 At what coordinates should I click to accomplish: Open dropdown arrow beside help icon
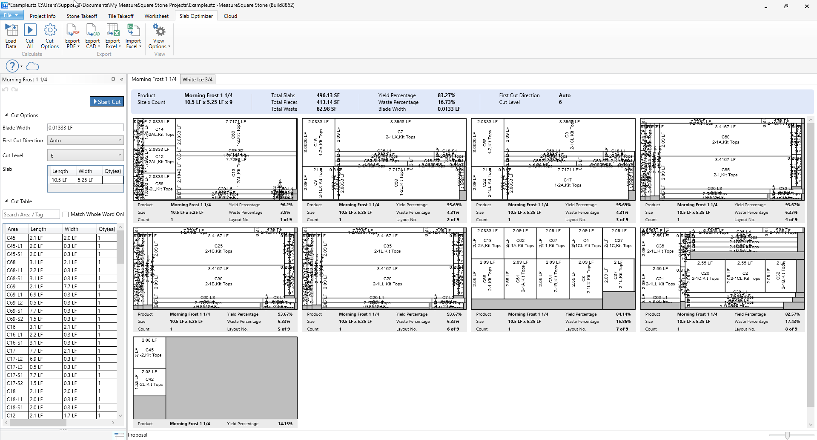[22, 66]
